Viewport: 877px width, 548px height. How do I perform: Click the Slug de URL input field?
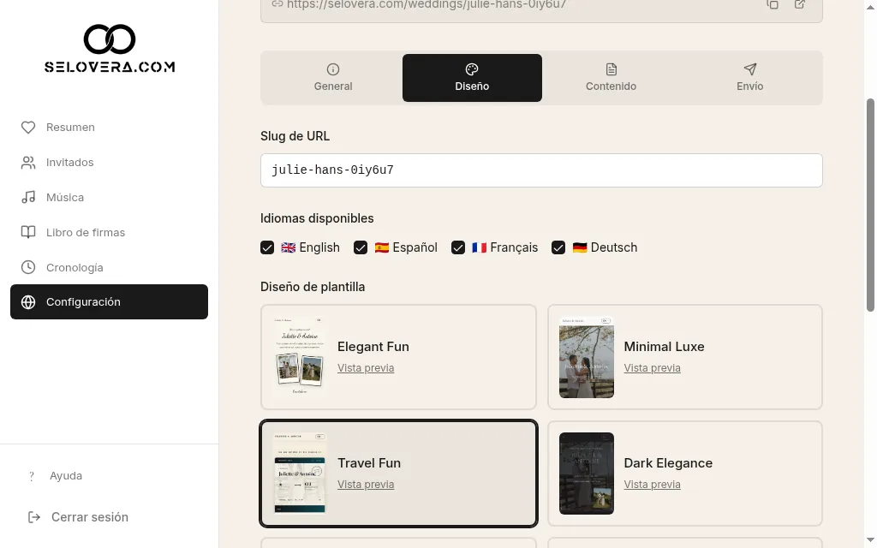(x=541, y=170)
